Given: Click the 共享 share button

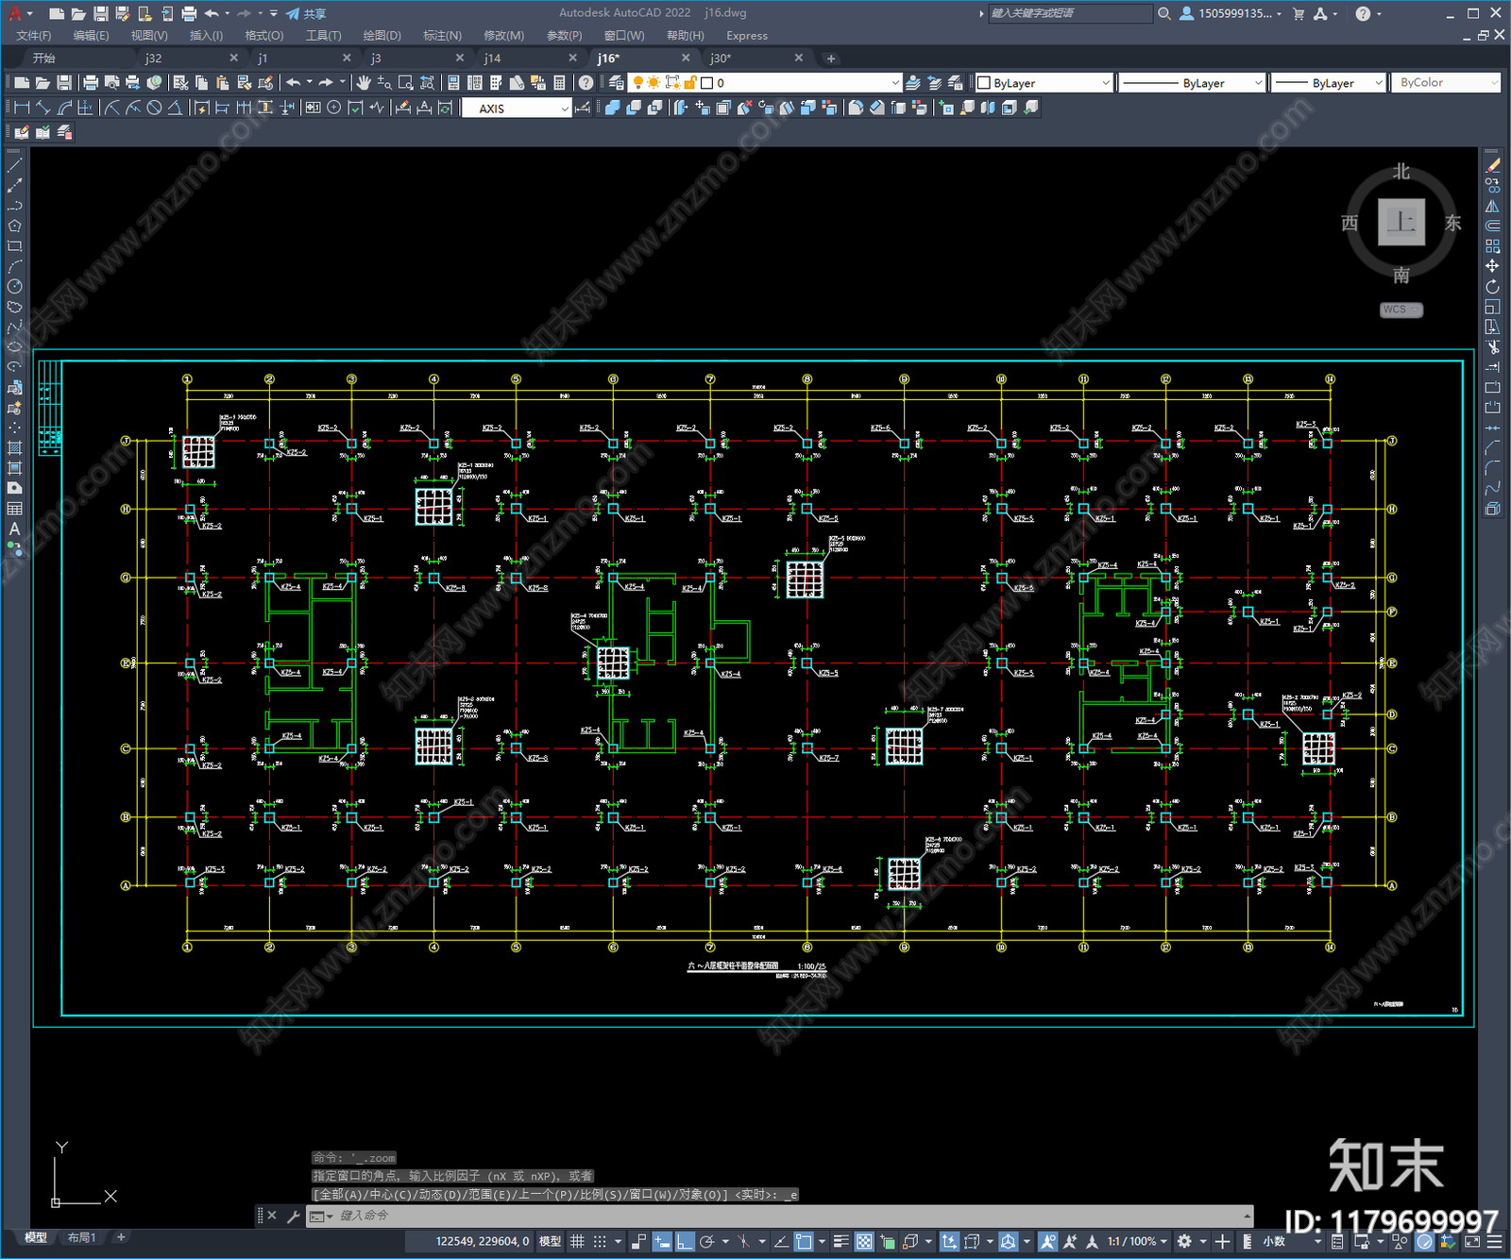Looking at the screenshot, I should [306, 13].
